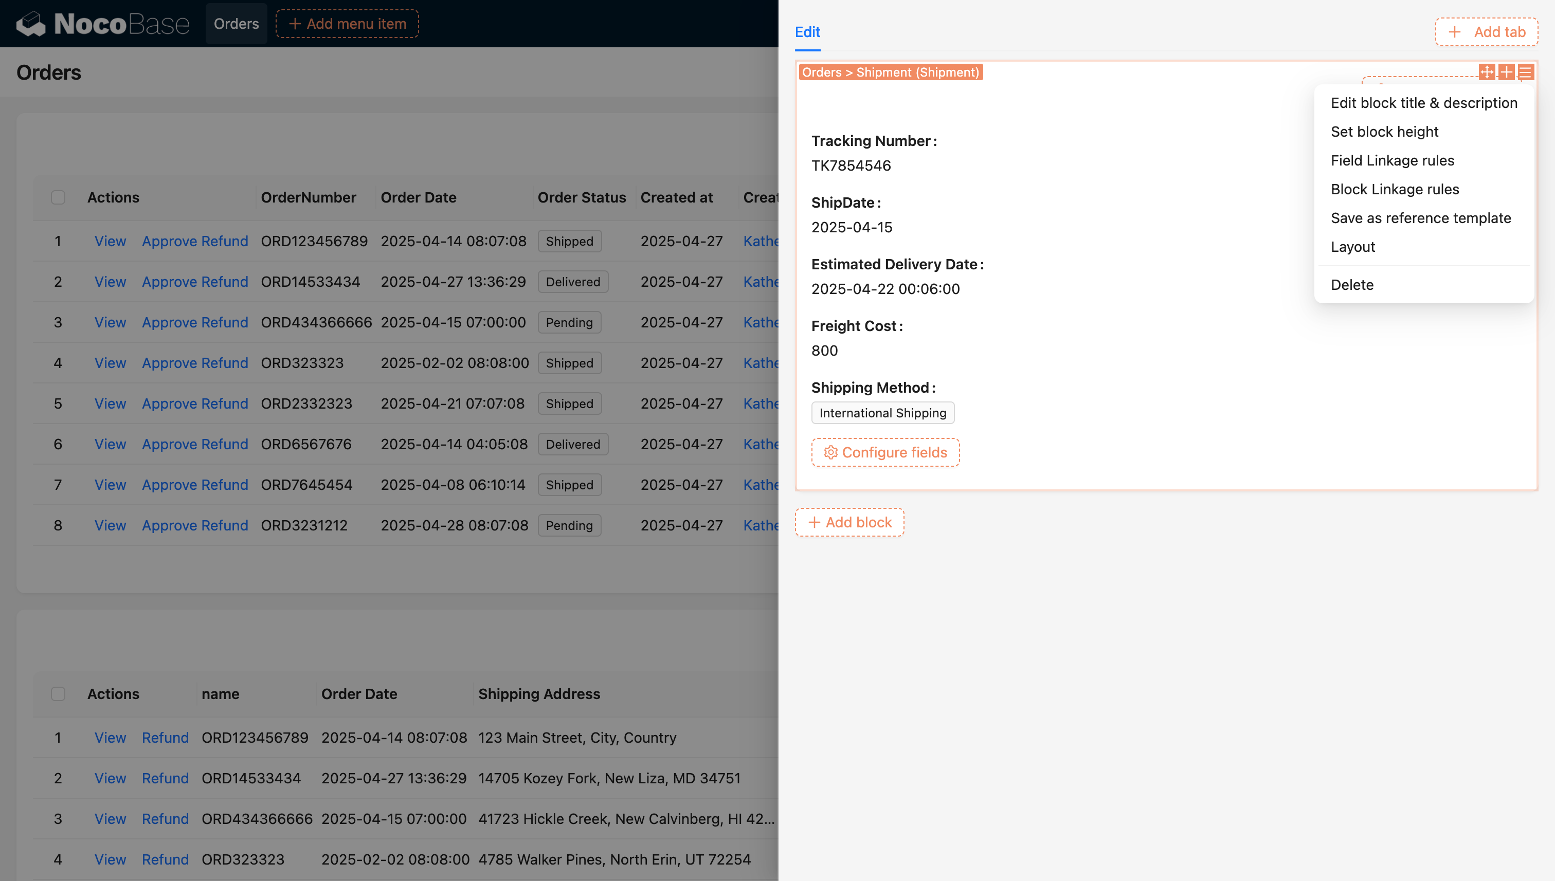Click Pending status tag for ORD434366666
The width and height of the screenshot is (1555, 881).
569,322
